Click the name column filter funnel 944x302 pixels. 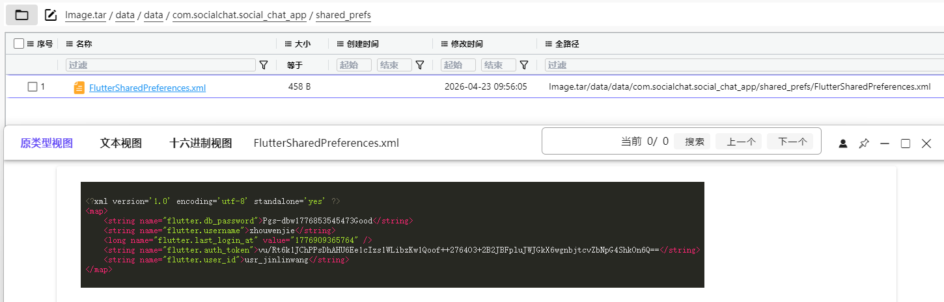tap(264, 65)
